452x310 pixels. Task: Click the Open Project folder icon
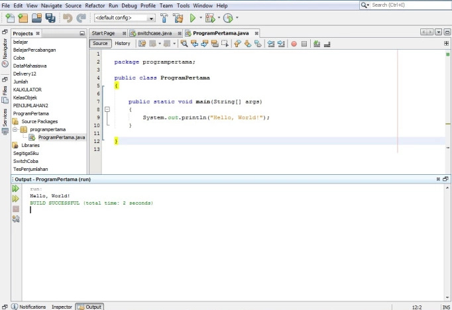pyautogui.click(x=37, y=18)
